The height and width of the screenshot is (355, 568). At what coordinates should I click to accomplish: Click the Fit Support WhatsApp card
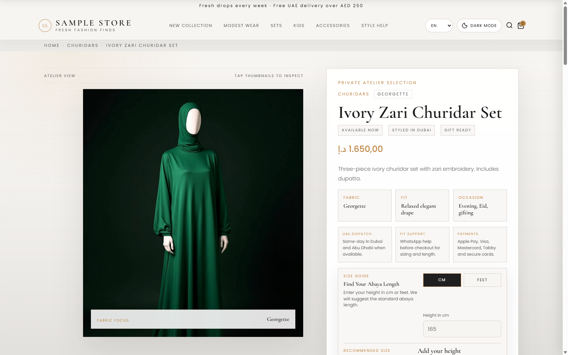(422, 245)
